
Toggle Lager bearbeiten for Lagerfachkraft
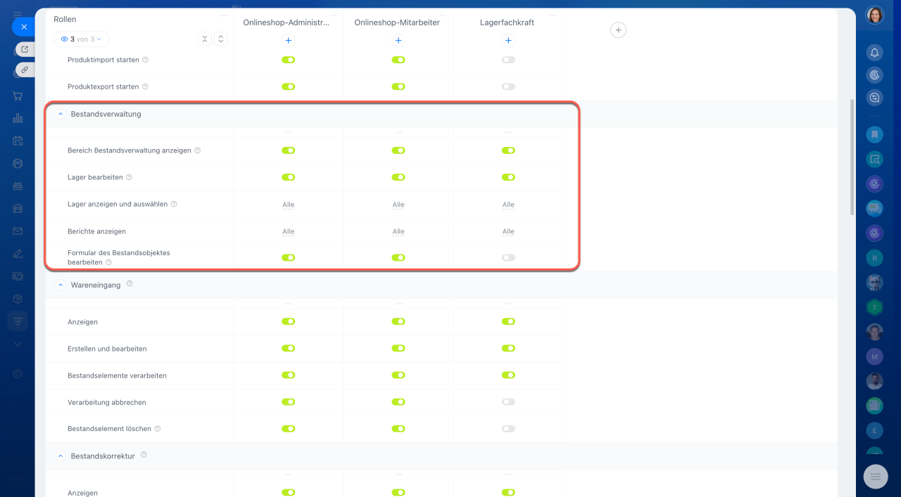click(x=508, y=177)
